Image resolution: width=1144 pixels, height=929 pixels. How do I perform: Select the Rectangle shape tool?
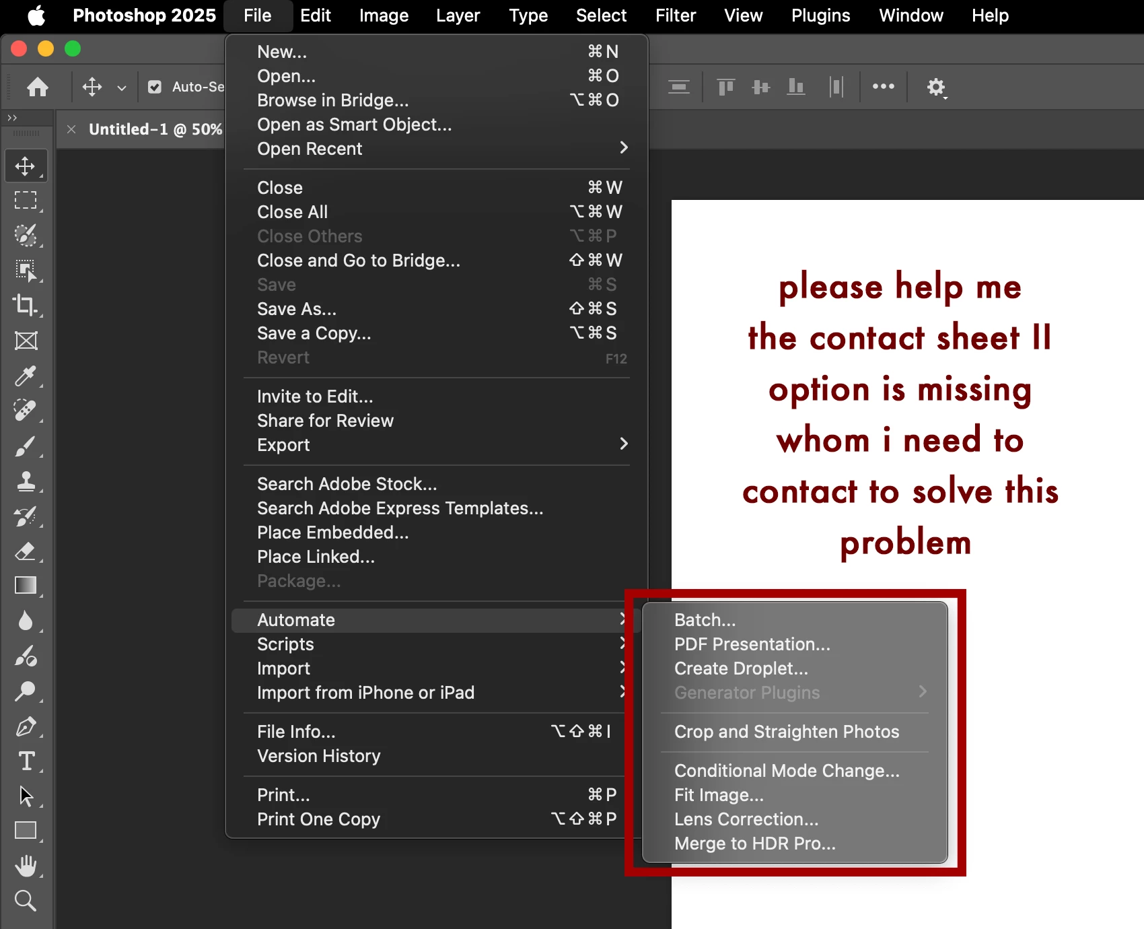[26, 831]
